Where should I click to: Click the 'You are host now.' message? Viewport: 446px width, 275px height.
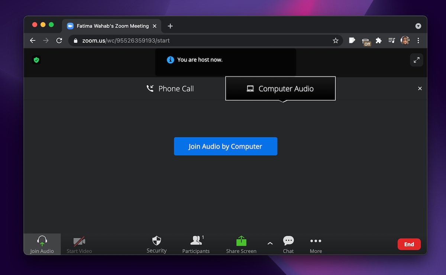(200, 60)
